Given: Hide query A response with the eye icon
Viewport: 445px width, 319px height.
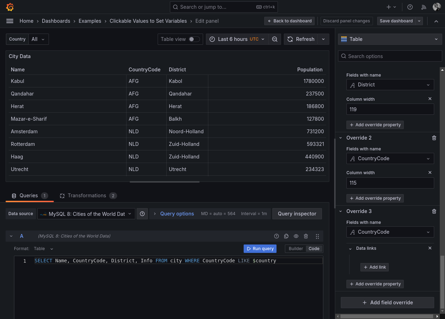Looking at the screenshot, I should click(x=296, y=236).
